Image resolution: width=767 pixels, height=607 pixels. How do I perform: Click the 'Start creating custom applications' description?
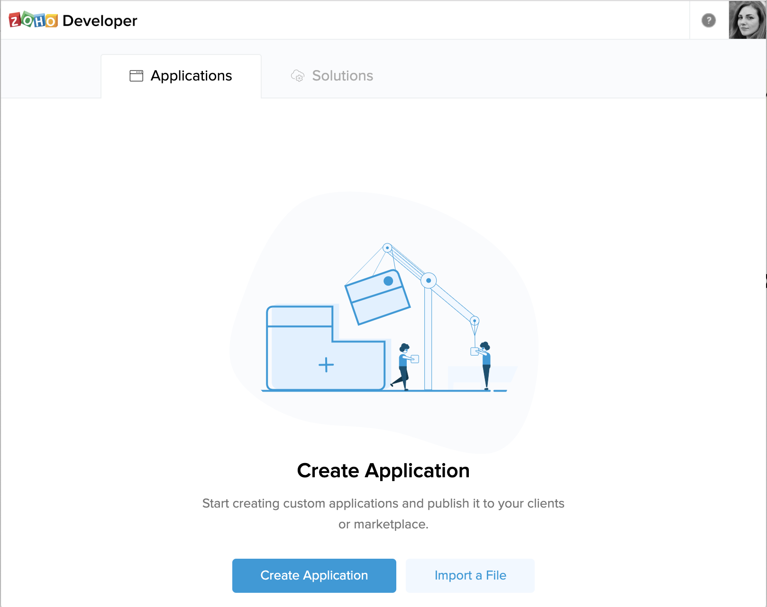tap(383, 514)
